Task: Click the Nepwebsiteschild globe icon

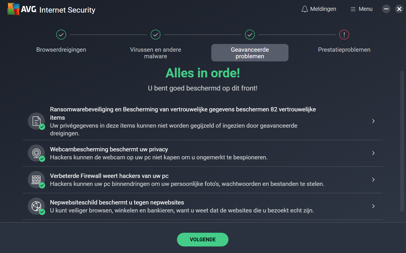Action: click(36, 206)
